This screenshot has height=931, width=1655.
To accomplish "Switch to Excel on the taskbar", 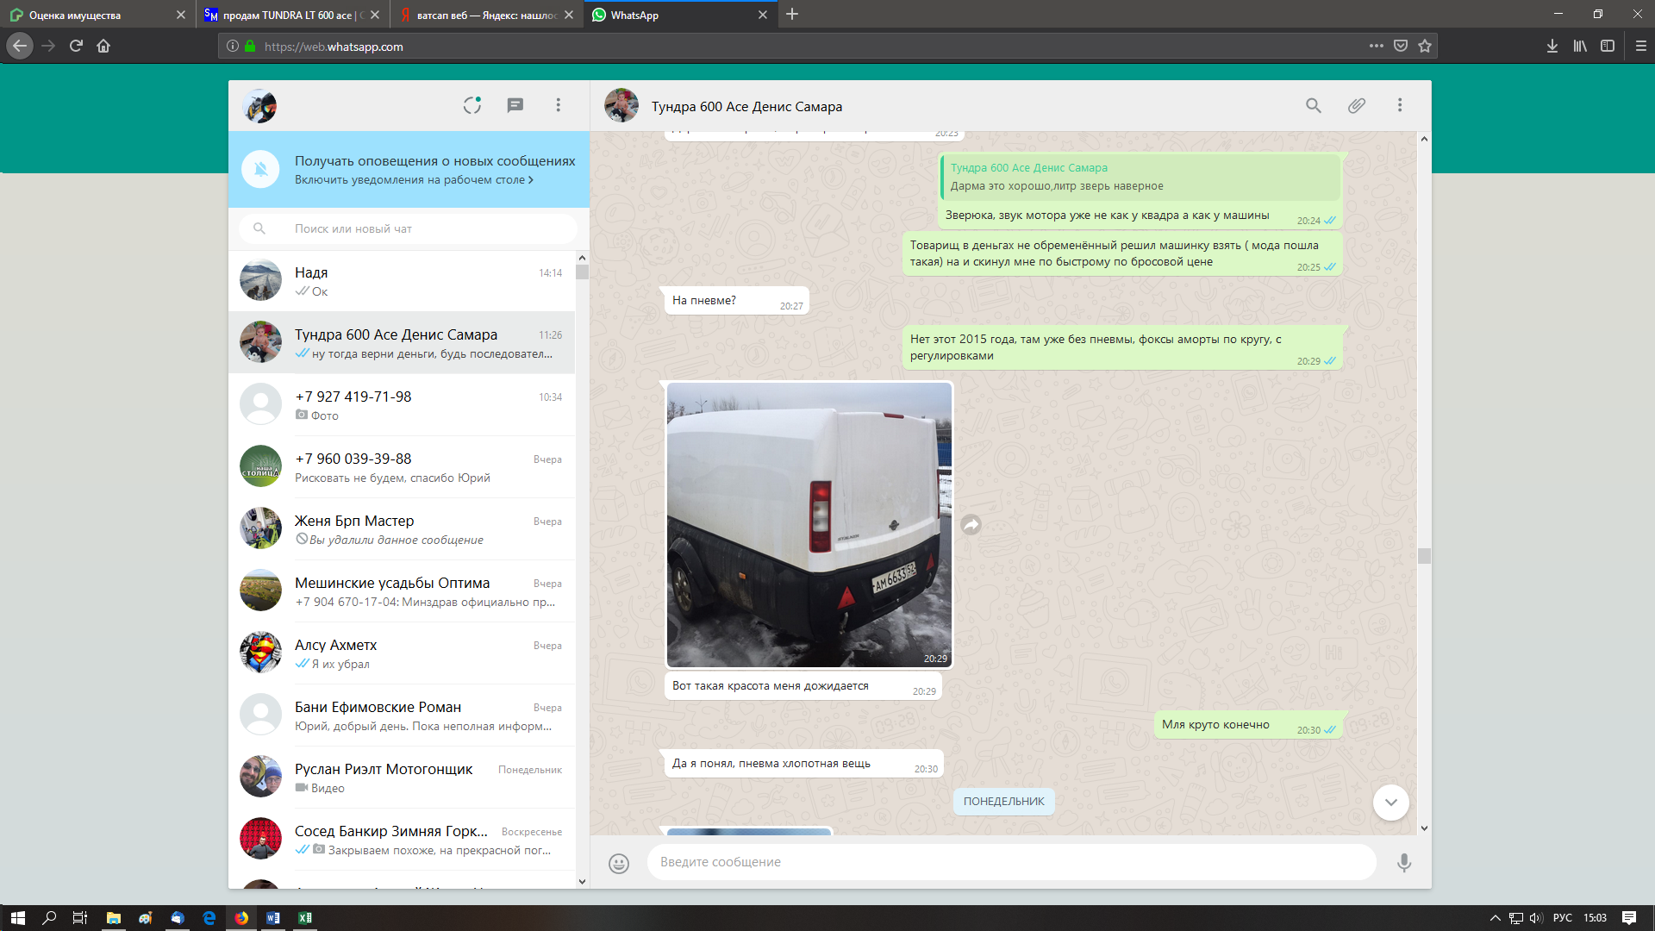I will pos(305,918).
